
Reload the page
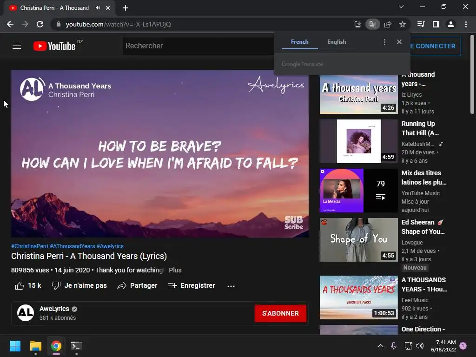tap(40, 24)
